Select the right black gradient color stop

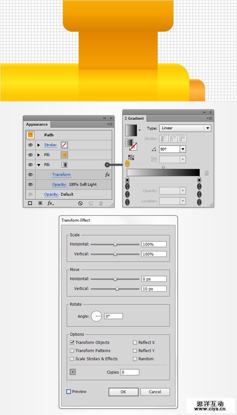[199, 180]
